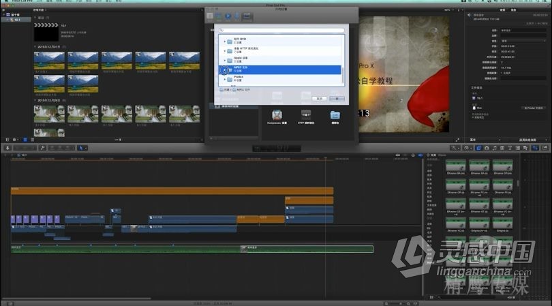Expand the HTTP Live Streaming settings folder
This screenshot has height=306, width=552.
click(225, 50)
